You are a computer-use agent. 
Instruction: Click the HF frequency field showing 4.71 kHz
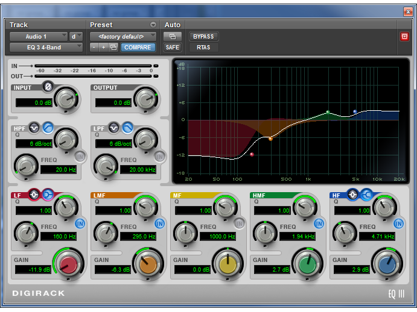coord(377,236)
